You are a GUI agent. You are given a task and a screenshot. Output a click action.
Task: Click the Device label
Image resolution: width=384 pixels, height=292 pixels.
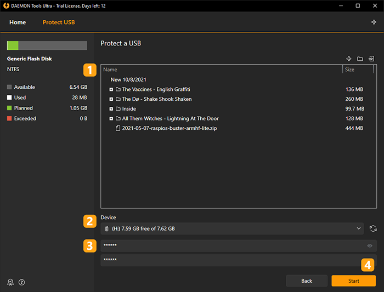pos(108,217)
